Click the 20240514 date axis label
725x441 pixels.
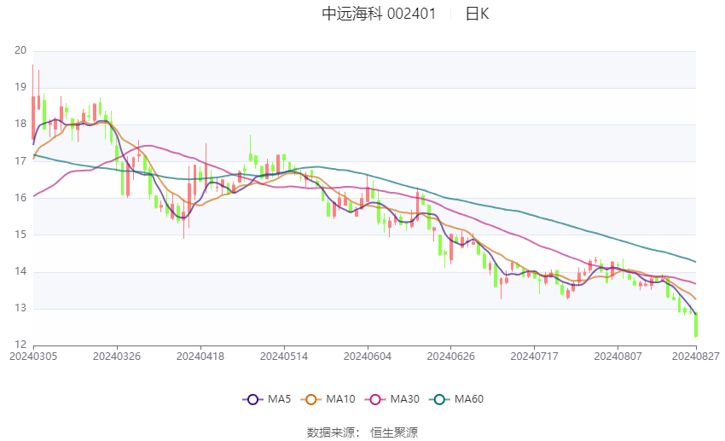[284, 357]
